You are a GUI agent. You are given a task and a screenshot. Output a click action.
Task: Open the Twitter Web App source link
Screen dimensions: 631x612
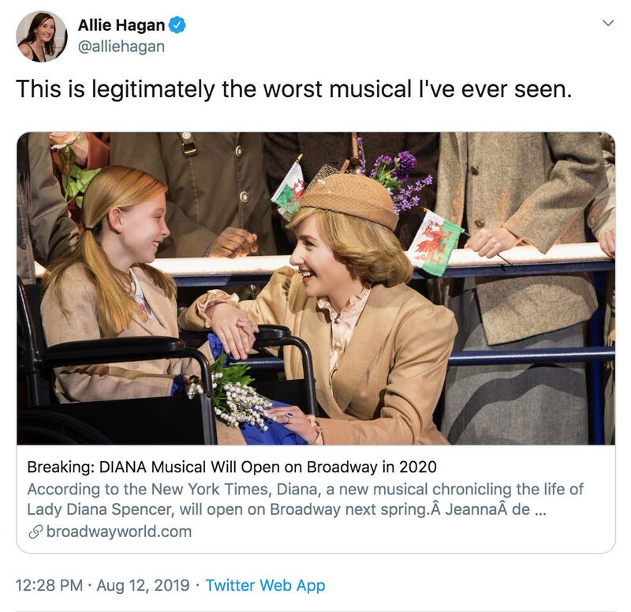(x=265, y=585)
